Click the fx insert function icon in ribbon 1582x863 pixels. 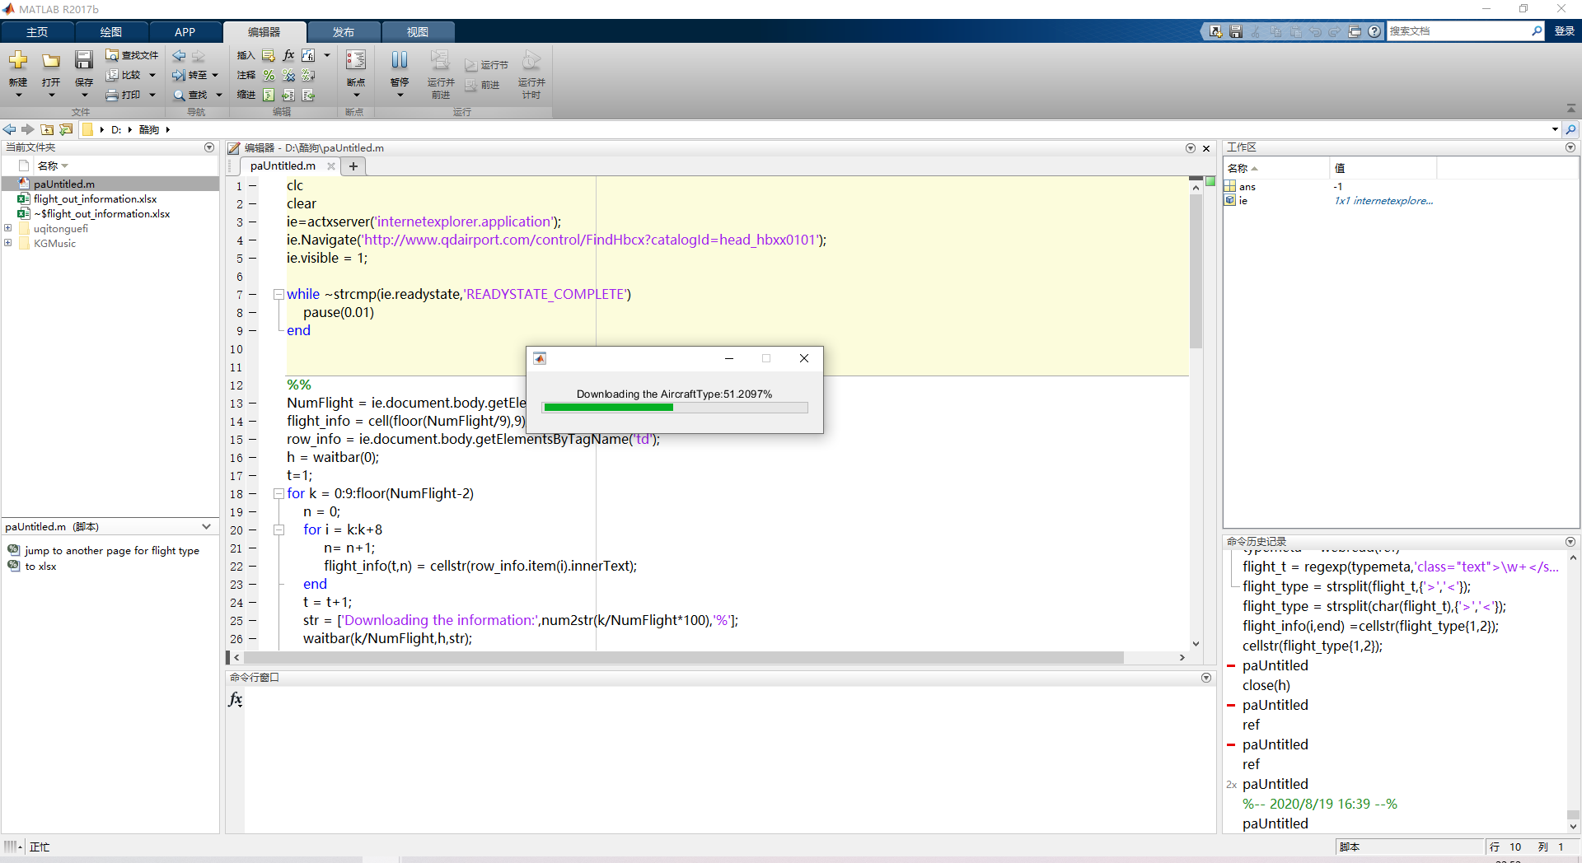[x=288, y=55]
